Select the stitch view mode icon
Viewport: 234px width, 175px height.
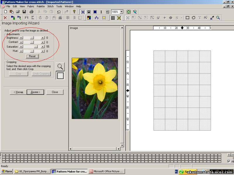(x=83, y=12)
